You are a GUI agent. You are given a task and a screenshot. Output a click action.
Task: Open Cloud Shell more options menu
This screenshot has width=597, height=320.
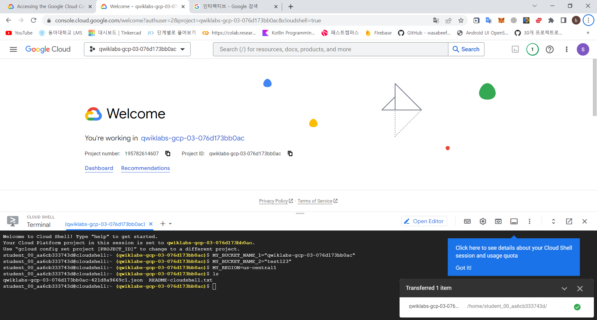[x=530, y=221]
